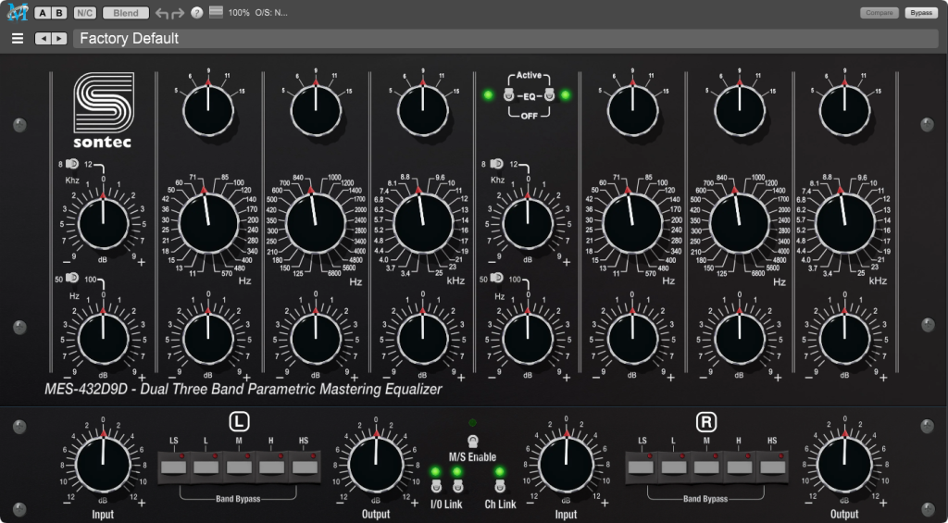948x523 pixels.
Task: Click left low shelf dB knob
Action: tap(104, 339)
